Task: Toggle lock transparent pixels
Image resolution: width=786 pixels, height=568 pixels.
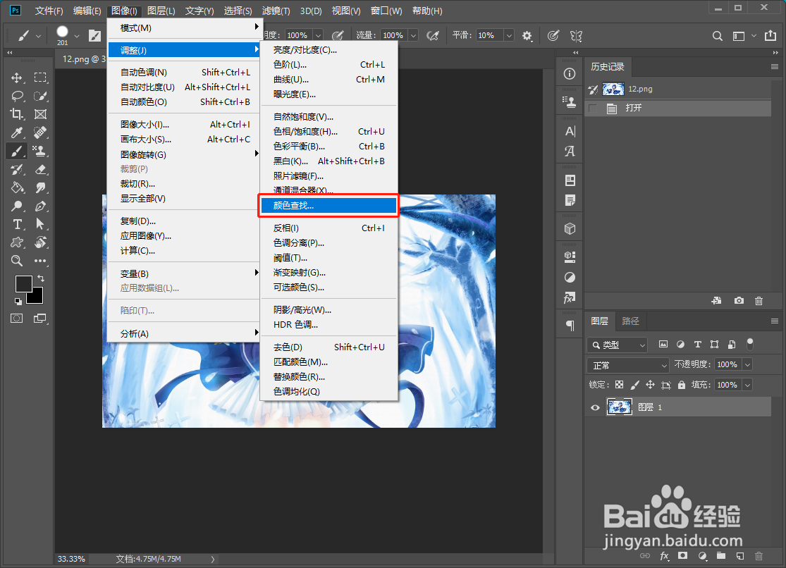Action: pos(620,385)
